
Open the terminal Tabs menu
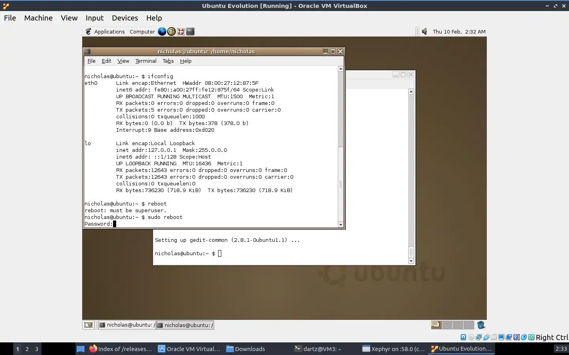[x=168, y=61]
